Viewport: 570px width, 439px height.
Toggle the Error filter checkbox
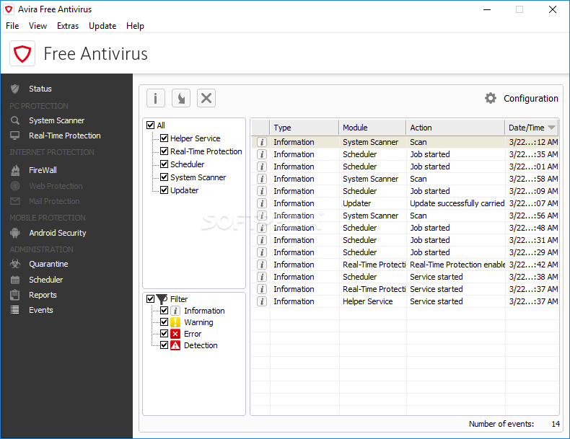[165, 334]
